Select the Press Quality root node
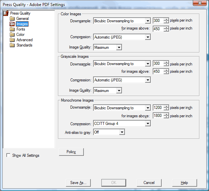 20,13
